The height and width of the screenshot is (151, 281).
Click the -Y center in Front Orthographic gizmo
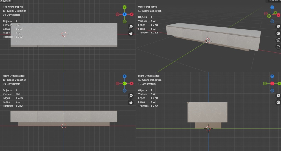(125, 83)
